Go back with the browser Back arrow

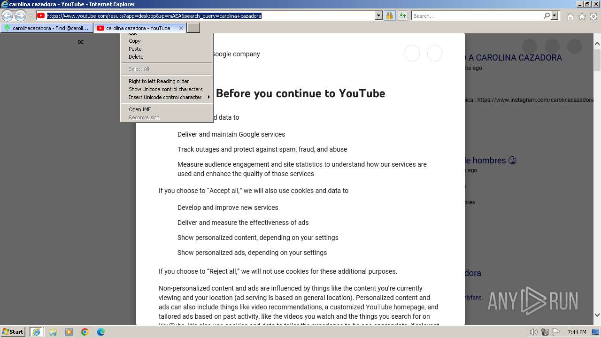[x=7, y=16]
